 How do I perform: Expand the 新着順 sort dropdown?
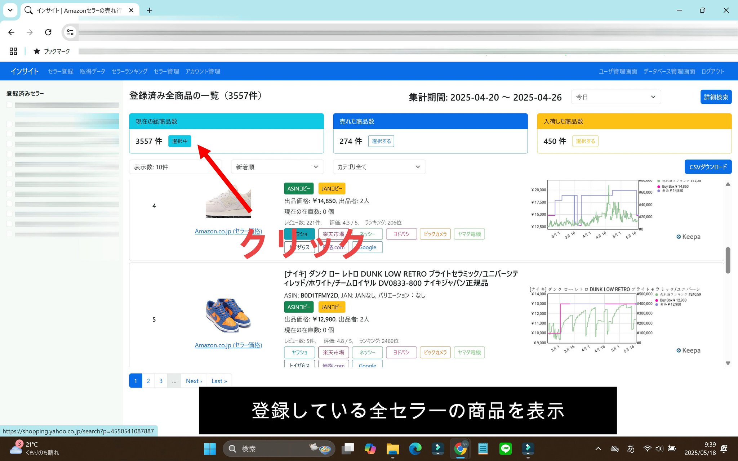[x=277, y=167]
